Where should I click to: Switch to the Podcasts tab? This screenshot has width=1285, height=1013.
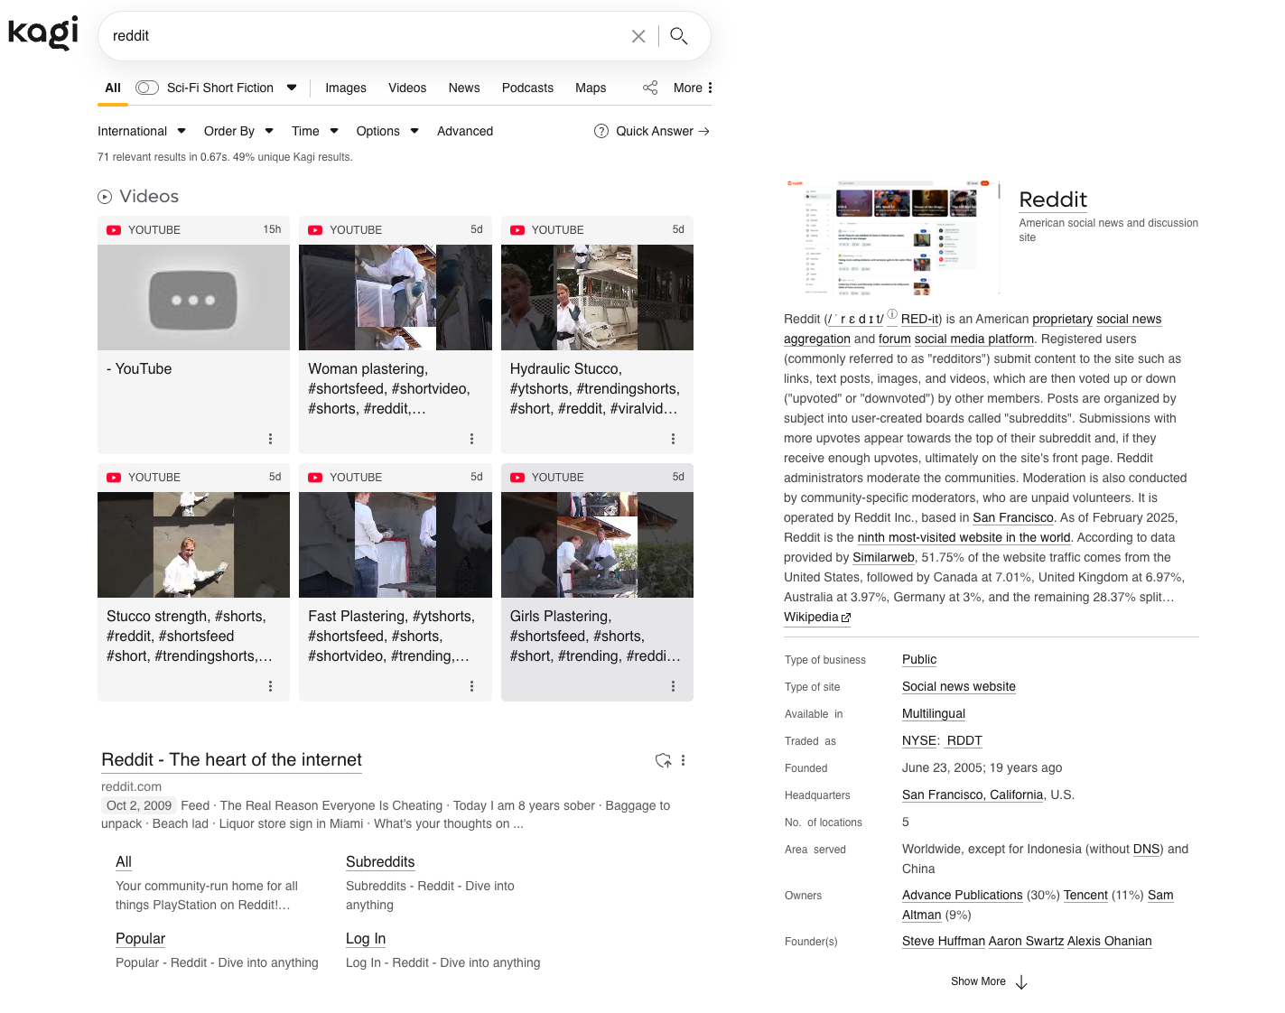click(x=527, y=88)
